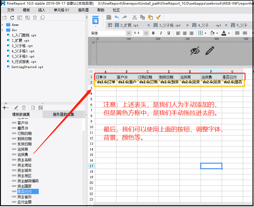The image size is (254, 207).
Task: Close the 2_扩展.cpt tab
Action: [x=148, y=25]
